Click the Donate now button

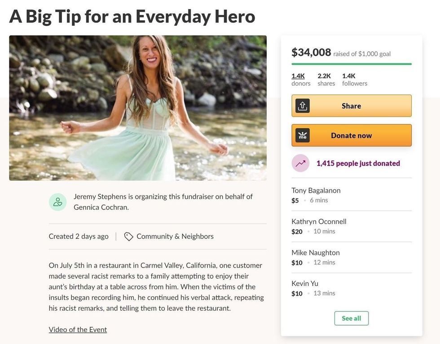[352, 135]
